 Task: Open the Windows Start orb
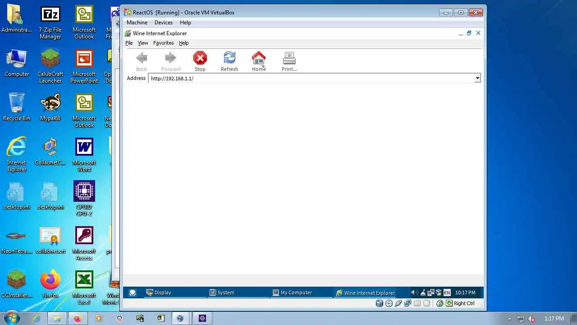[x=12, y=318]
